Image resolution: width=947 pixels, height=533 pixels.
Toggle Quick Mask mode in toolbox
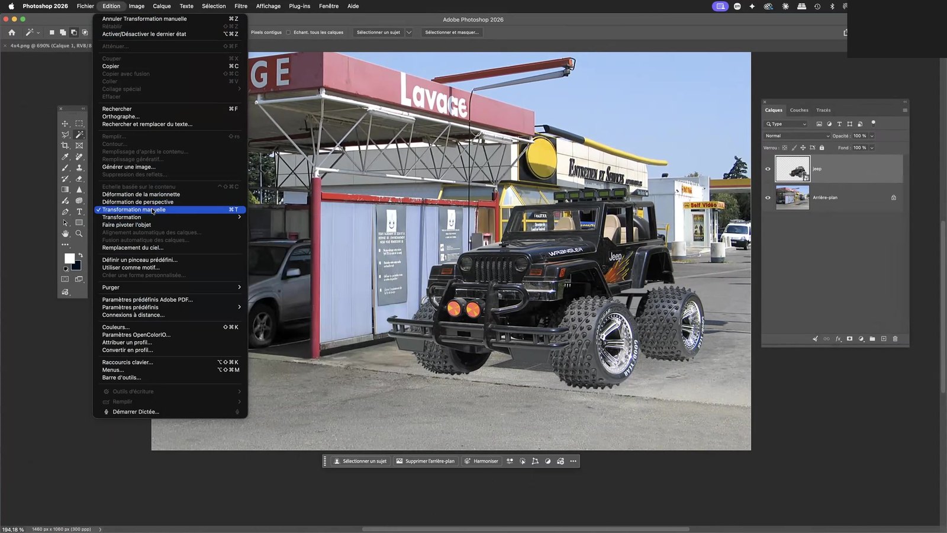[x=65, y=279]
